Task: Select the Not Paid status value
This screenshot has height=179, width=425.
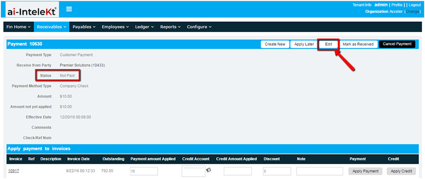Action: pyautogui.click(x=67, y=76)
